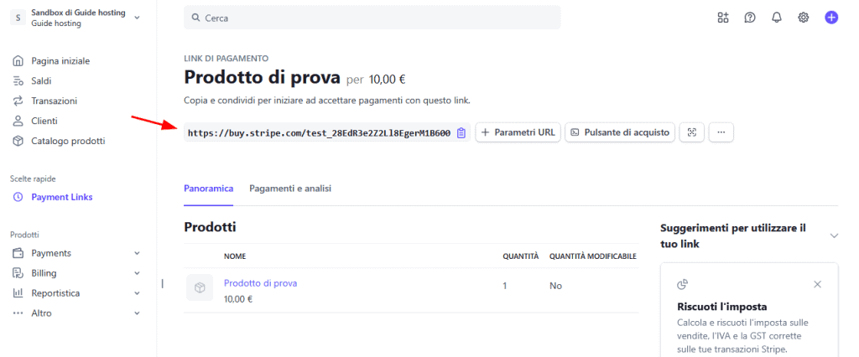Click the product box thumbnail icon
This screenshot has width=859, height=357.
point(200,287)
